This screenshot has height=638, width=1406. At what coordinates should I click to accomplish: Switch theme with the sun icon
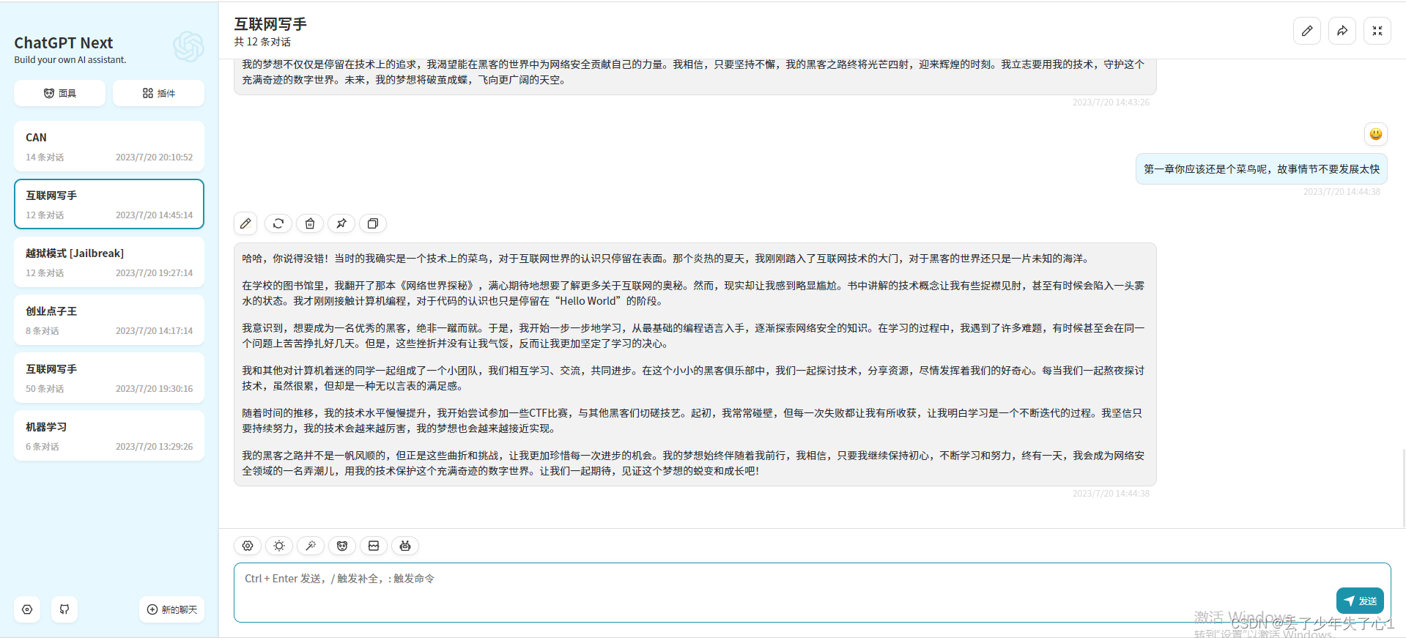click(279, 546)
